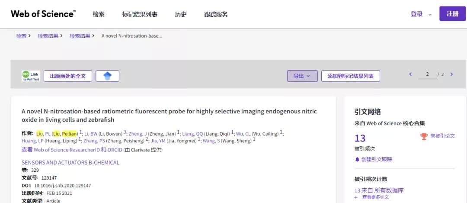Image resolution: width=467 pixels, height=203 pixels.
Task: Click plus icon to view more citations
Action: click(x=356, y=197)
